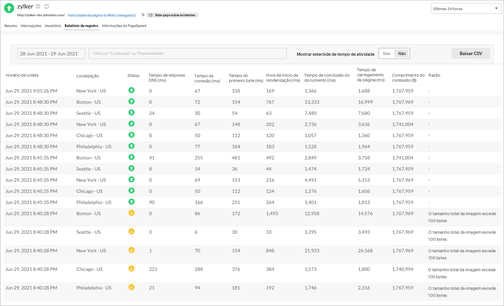Click the refresh icon near the monitor name
Viewport: 504px width, 306px height.
[x=46, y=6]
